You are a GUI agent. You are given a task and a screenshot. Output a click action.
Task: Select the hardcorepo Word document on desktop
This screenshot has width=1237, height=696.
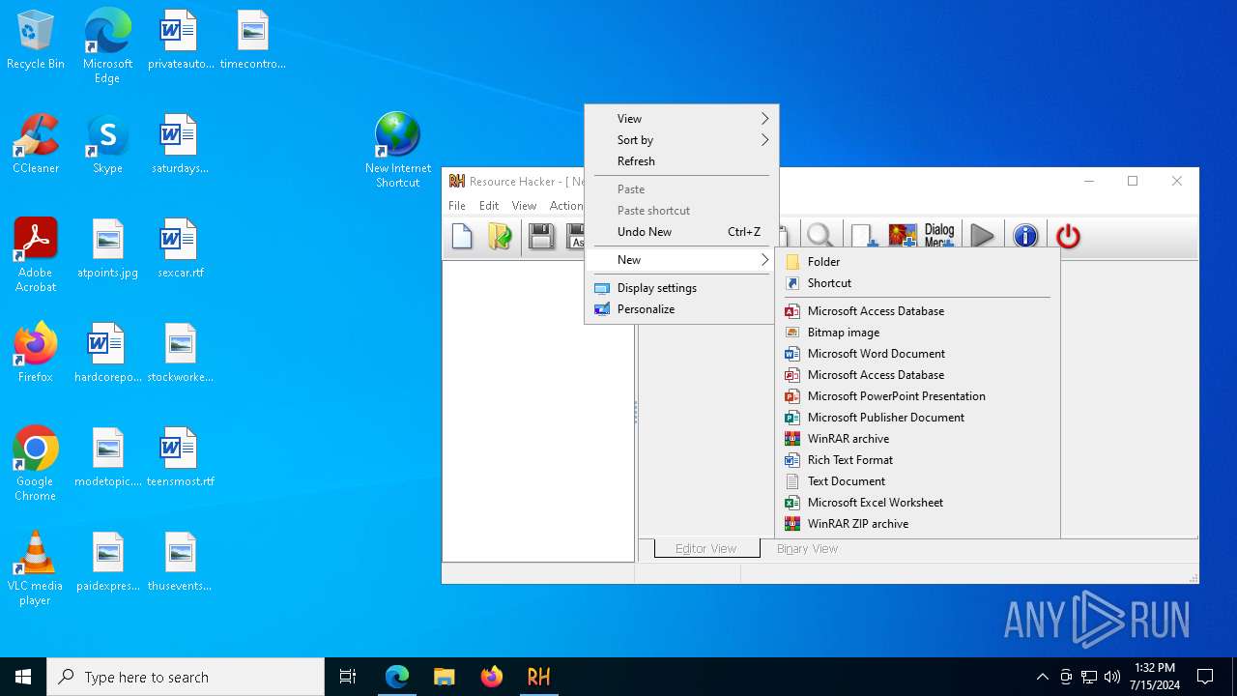(107, 353)
